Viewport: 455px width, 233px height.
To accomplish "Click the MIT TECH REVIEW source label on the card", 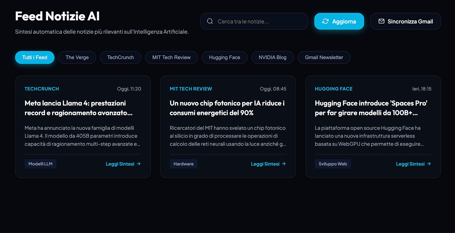I will 191,89.
